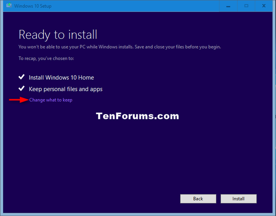Click the checkmark beside Install Windows 10 Home

[x=21, y=77]
